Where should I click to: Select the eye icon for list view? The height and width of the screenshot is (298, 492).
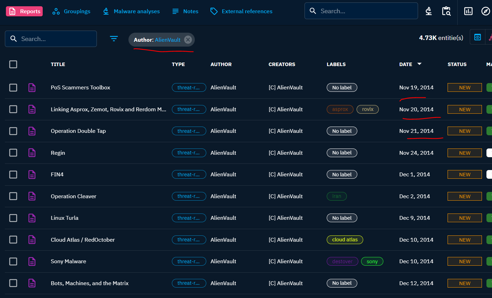point(477,37)
